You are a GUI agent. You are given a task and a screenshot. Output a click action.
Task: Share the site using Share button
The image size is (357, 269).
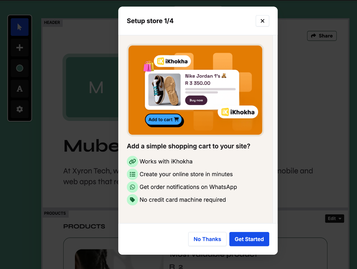click(322, 36)
